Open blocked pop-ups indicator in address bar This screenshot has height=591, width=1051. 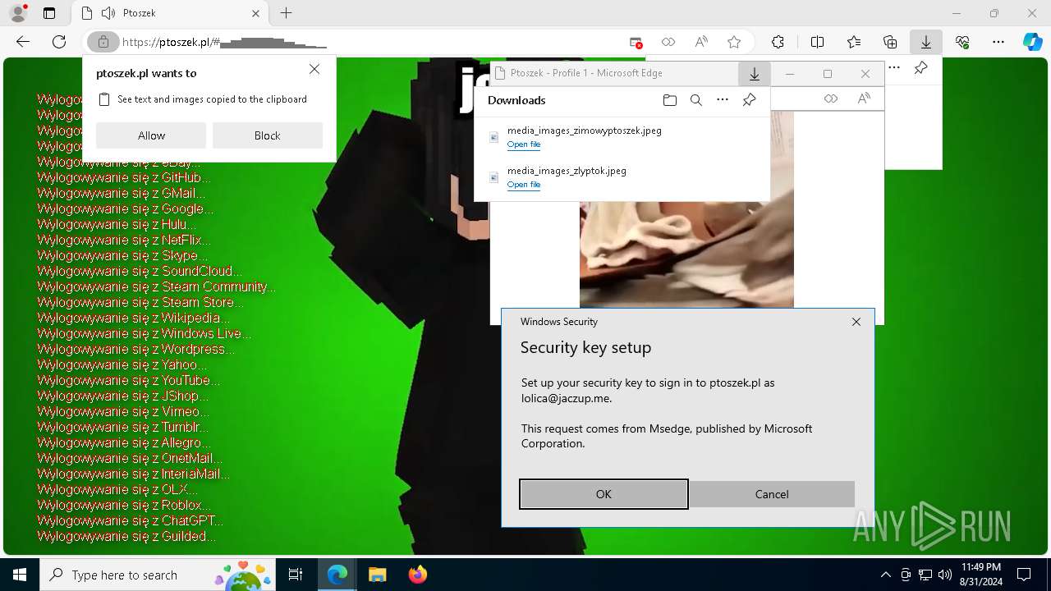636,42
